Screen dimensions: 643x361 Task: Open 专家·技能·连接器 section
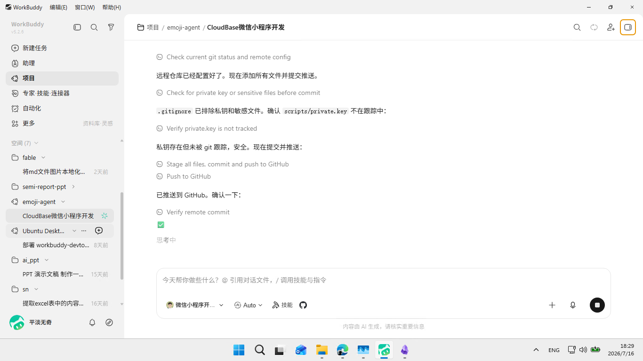coord(62,93)
